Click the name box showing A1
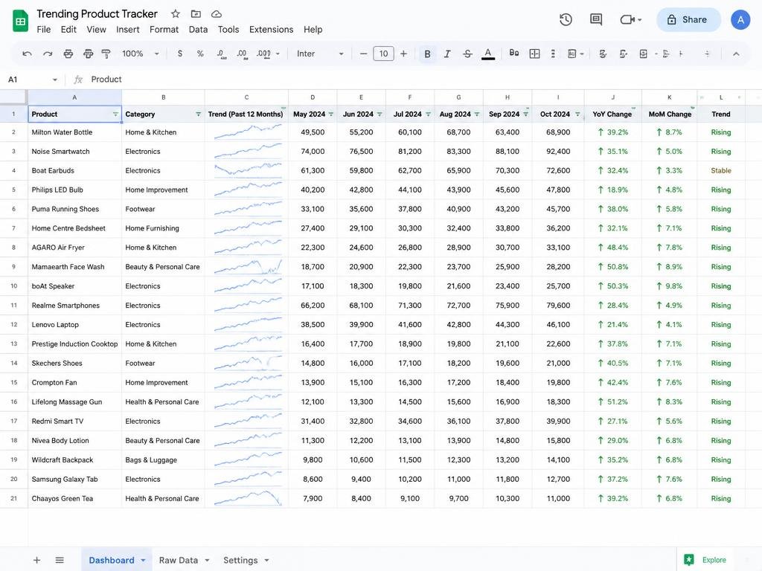The width and height of the screenshot is (762, 571). [x=33, y=80]
